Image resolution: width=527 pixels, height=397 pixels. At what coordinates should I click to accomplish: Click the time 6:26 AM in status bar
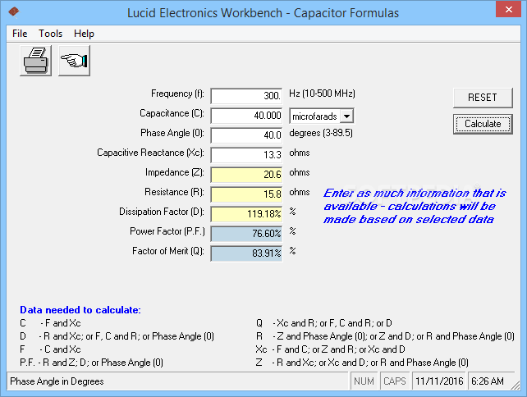488,381
